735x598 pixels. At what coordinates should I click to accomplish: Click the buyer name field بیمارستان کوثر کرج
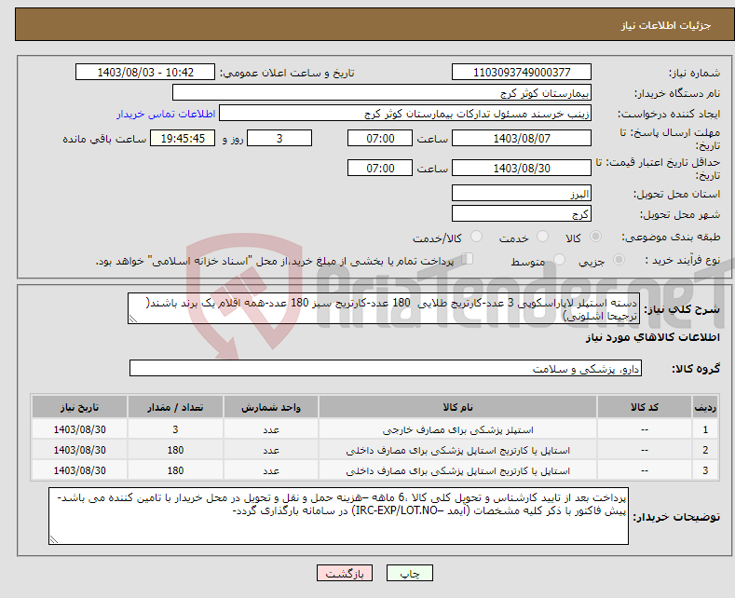382,93
